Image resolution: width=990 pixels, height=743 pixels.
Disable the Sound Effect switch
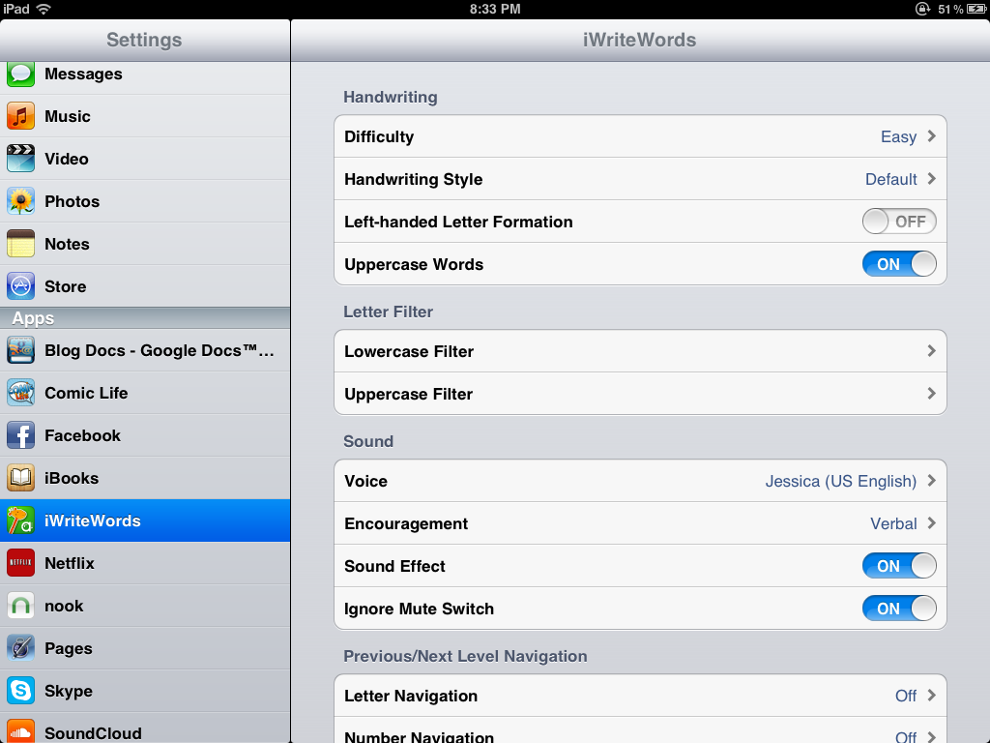pos(899,566)
